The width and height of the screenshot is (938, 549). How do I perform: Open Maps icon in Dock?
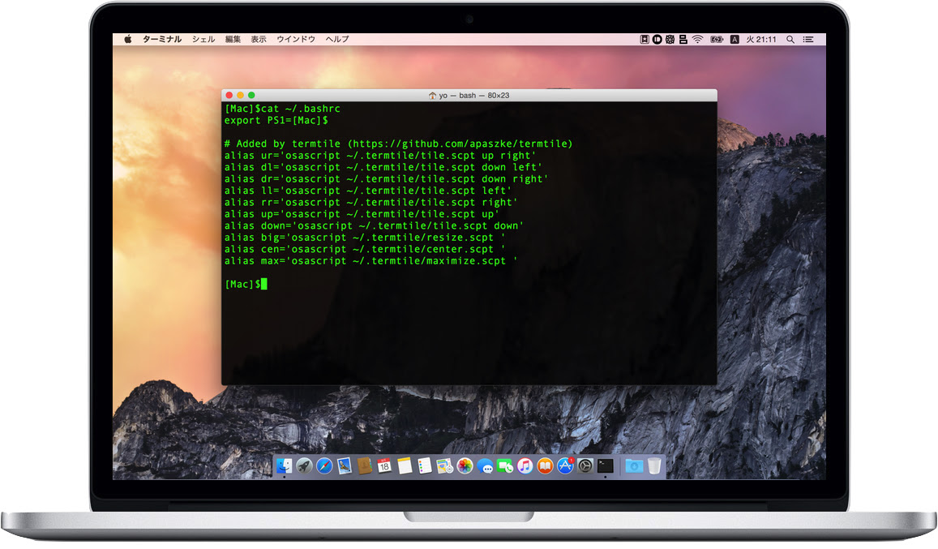(x=444, y=465)
